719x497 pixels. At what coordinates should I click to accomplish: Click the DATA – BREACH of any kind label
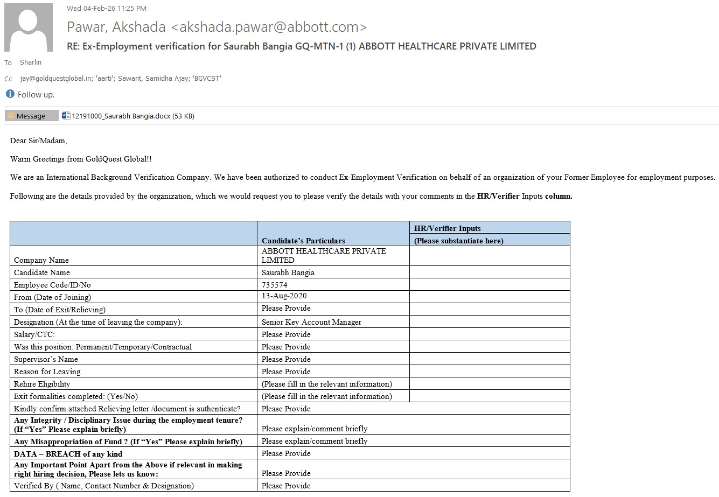68,453
